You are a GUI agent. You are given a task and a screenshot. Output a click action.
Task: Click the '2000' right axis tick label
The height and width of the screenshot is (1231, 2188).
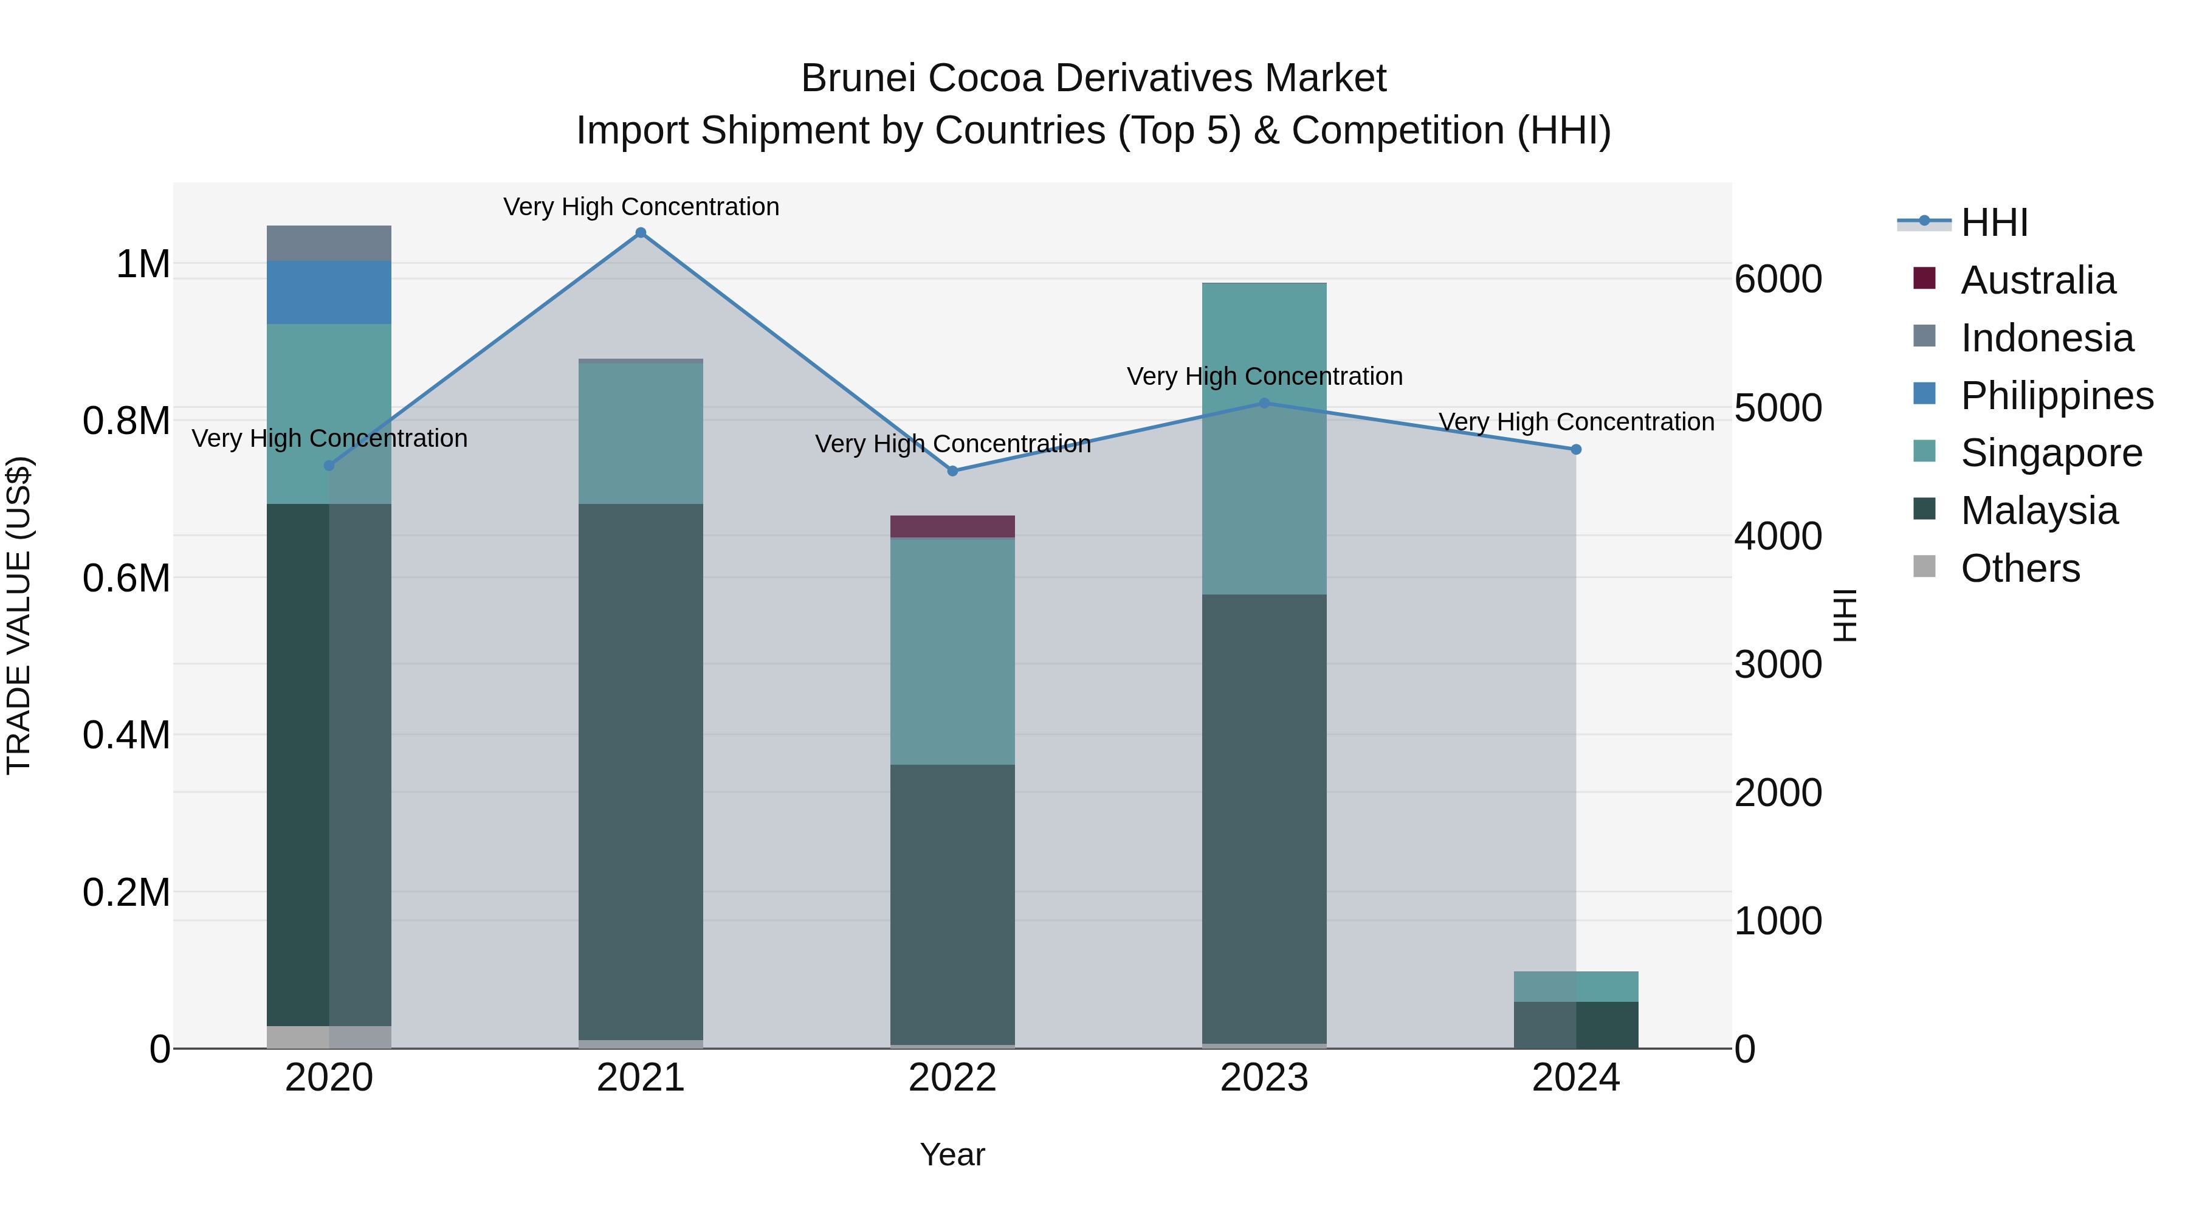[1778, 793]
